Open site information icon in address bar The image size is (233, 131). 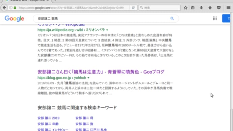(x=11, y=7)
